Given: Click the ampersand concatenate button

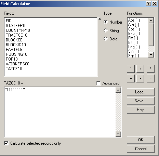Looking at the screenshot, I should [x=150, y=69].
